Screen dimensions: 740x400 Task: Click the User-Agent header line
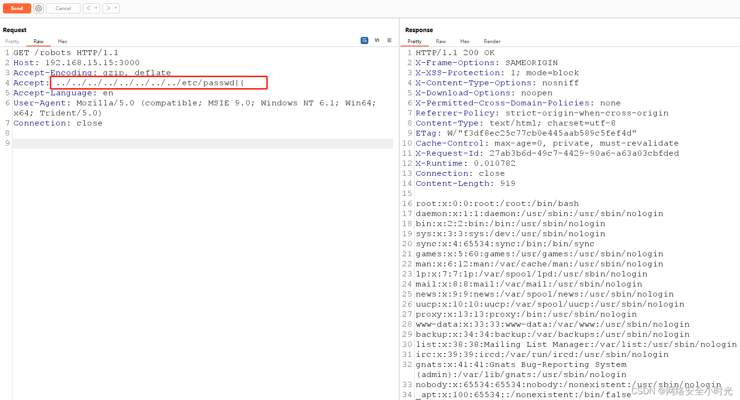click(195, 108)
